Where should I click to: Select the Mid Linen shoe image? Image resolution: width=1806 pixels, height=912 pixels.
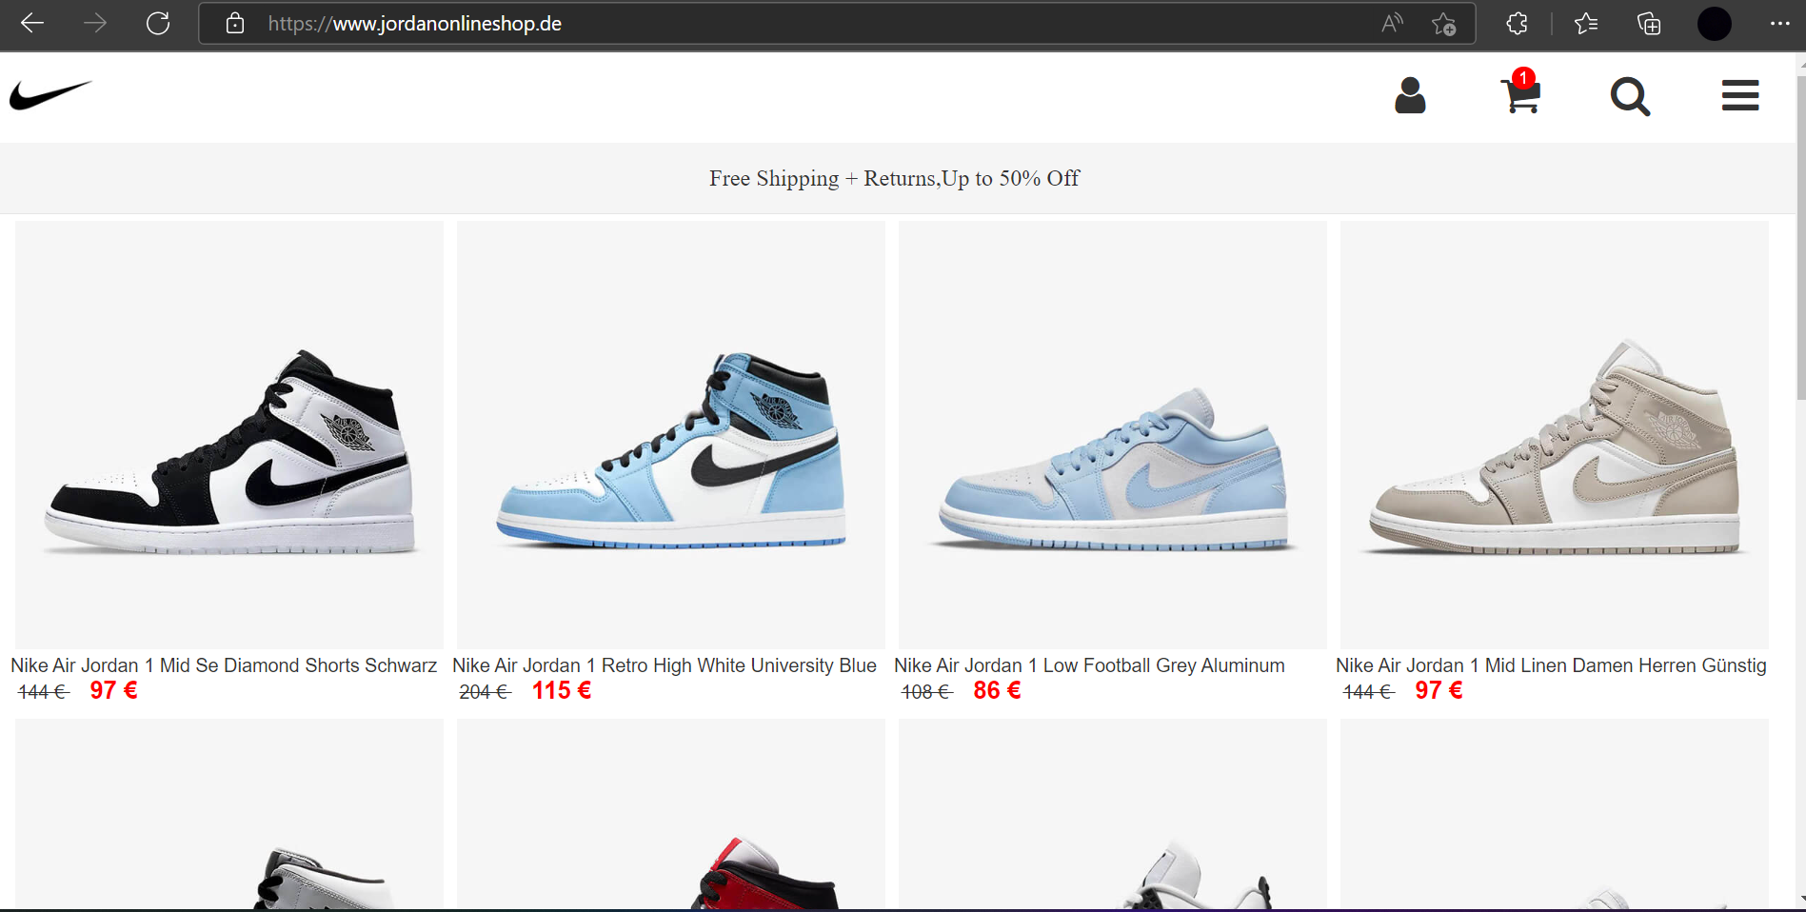1555,435
